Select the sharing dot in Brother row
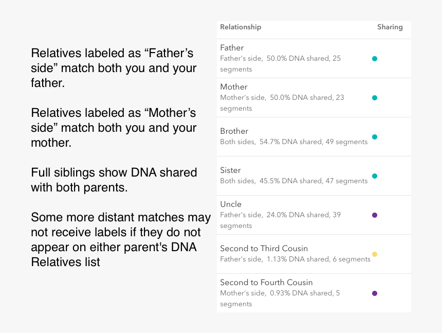Image resolution: width=442 pixels, height=333 pixels. [375, 137]
